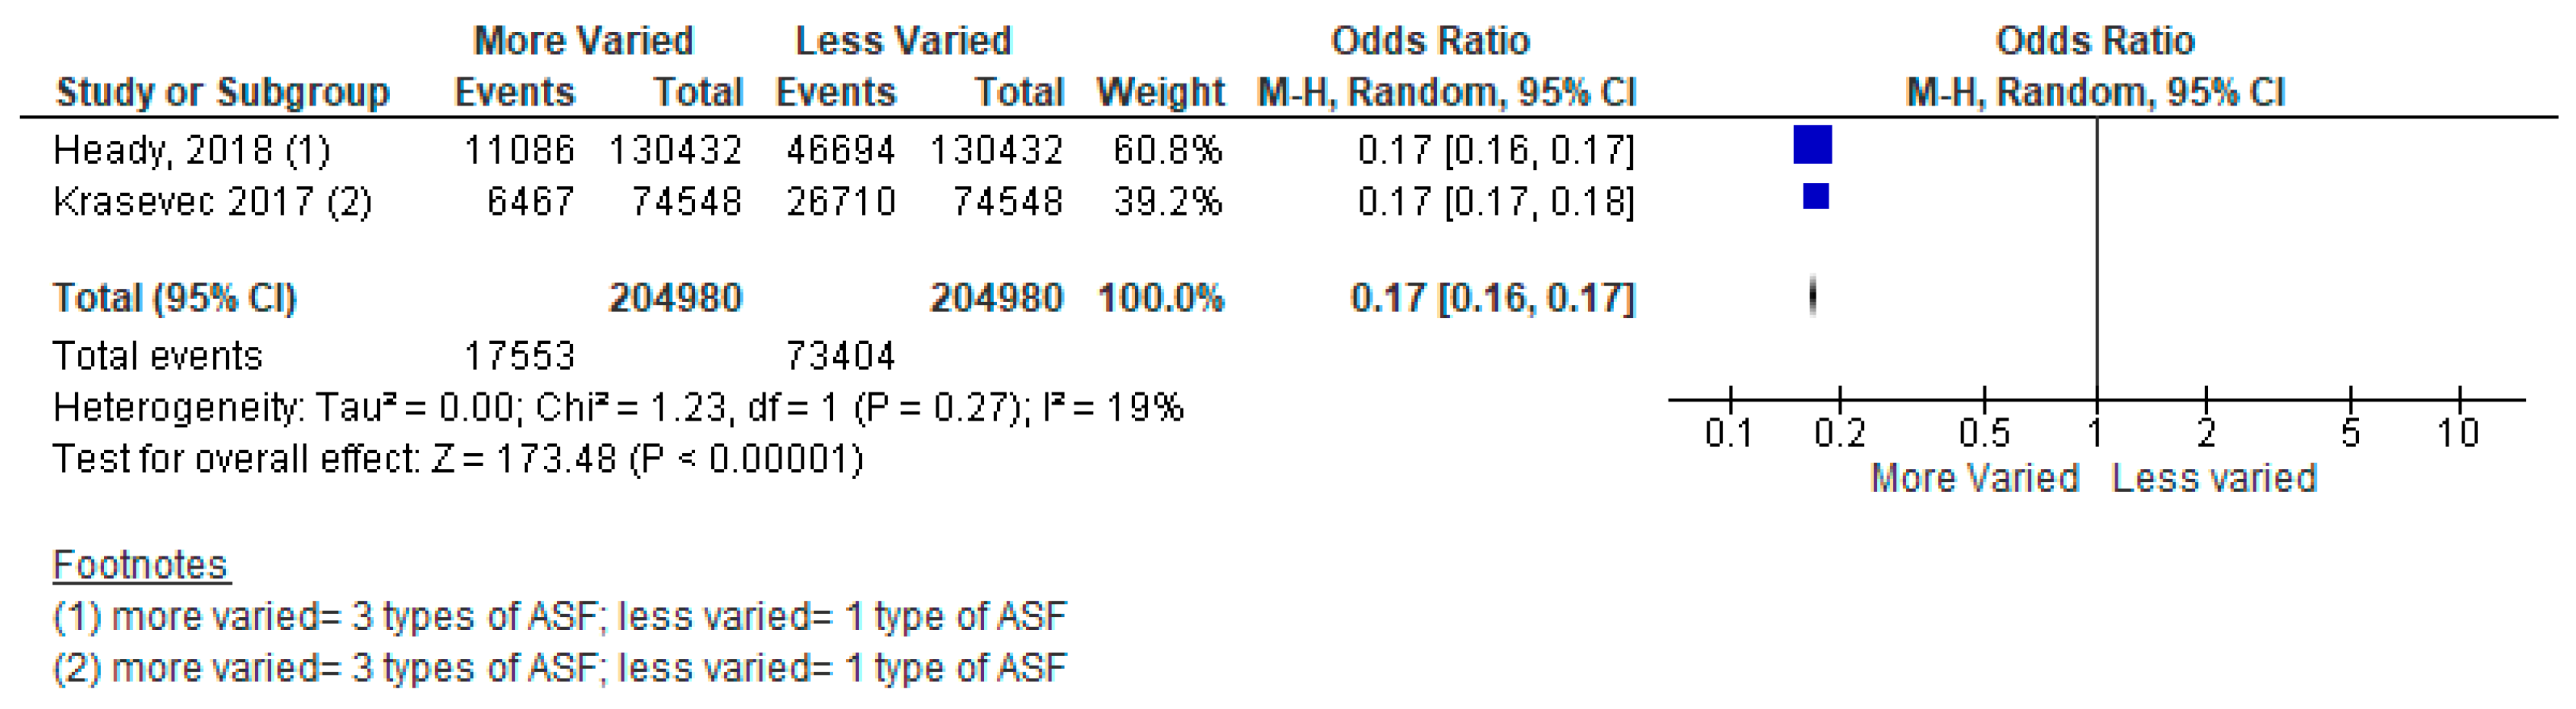Click the Weight column header
This screenshot has width=2576, height=709.
pos(1160,92)
